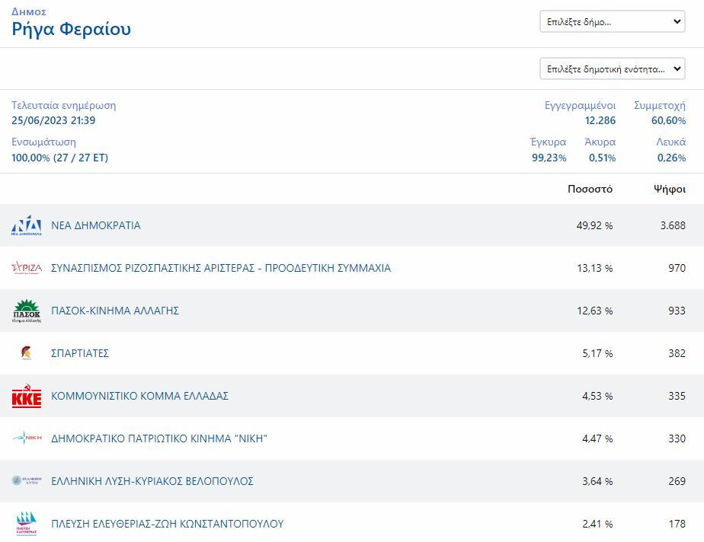Click the Ελληνική Λύση party logo
The image size is (704, 542).
click(x=27, y=481)
